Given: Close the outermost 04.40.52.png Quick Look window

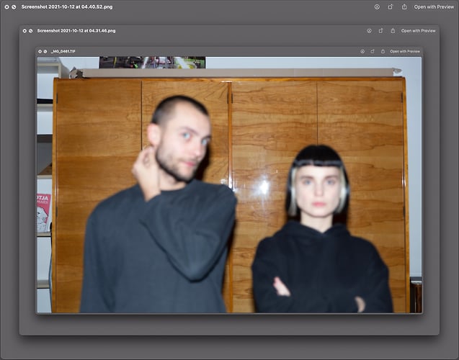Looking at the screenshot, I should tap(6, 6).
